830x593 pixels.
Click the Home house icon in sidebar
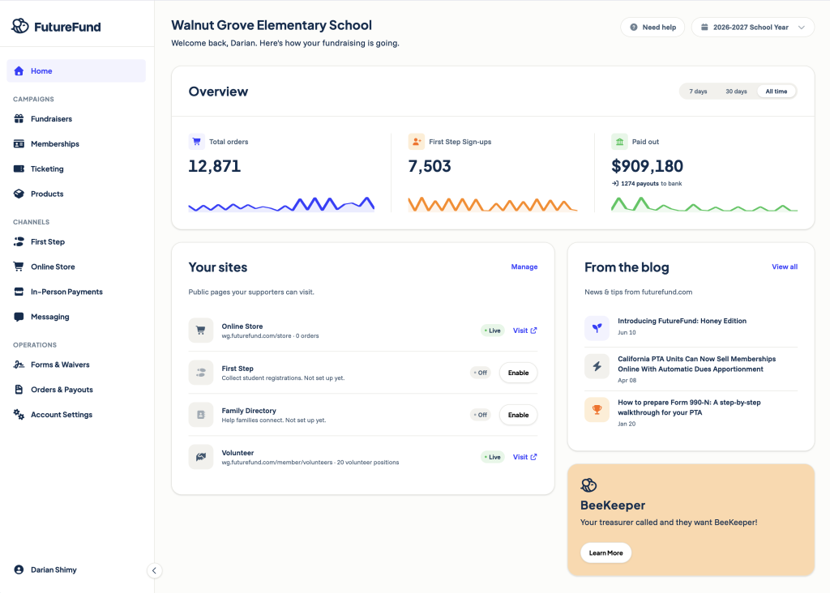click(x=19, y=71)
